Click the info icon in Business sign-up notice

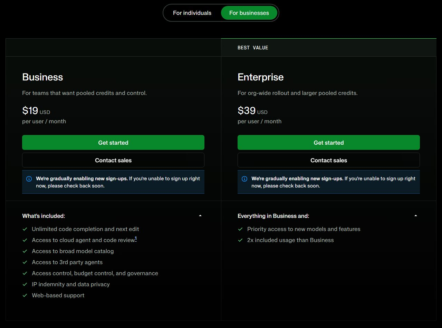(29, 179)
